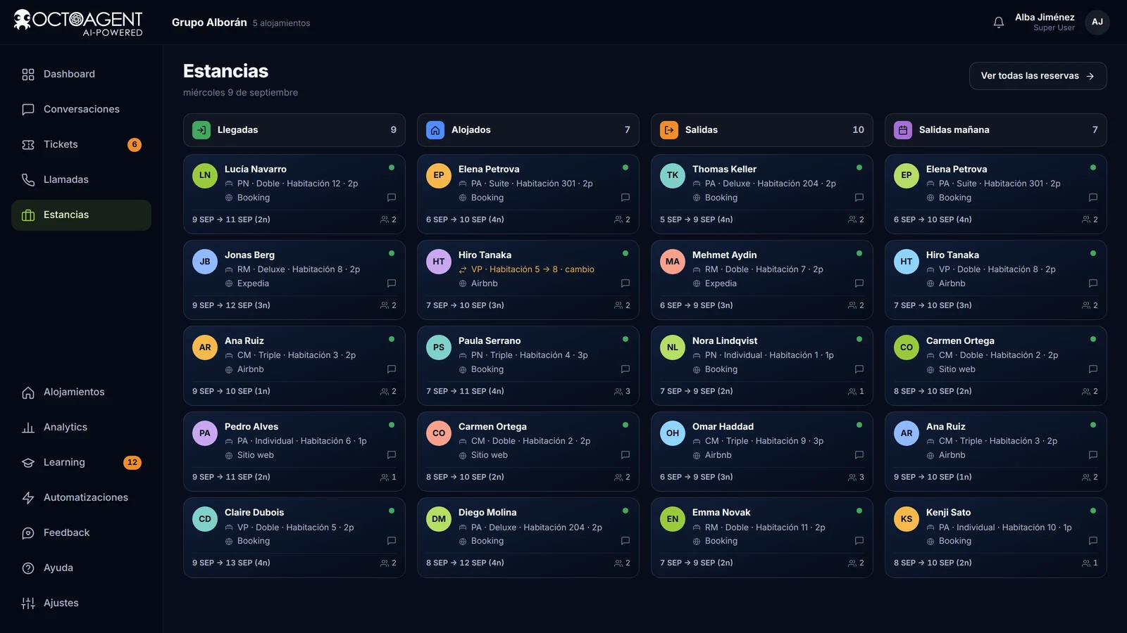Open Llamadas in sidebar

click(81, 179)
